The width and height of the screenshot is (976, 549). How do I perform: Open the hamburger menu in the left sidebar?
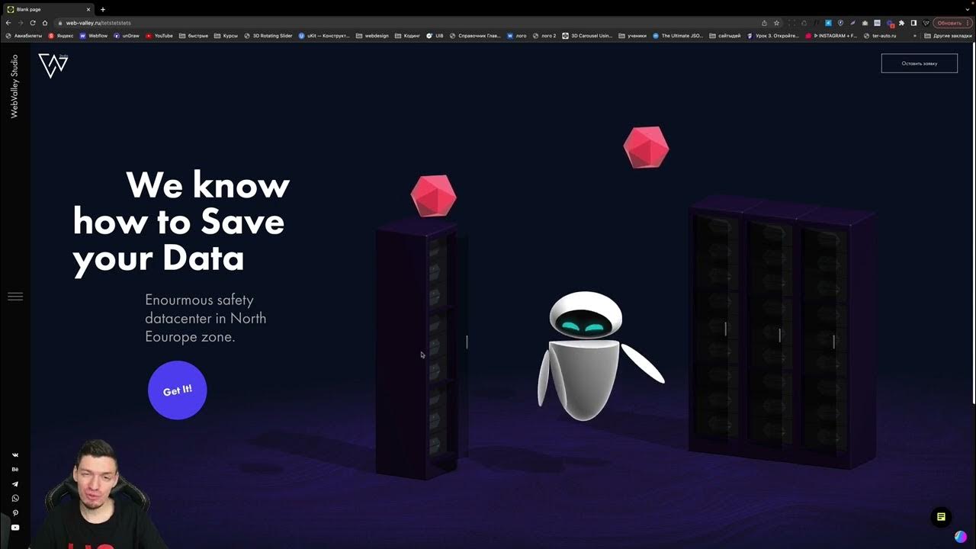pos(15,297)
